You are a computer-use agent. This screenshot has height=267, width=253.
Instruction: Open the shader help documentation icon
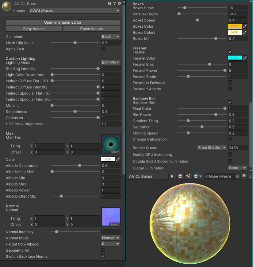110,3
